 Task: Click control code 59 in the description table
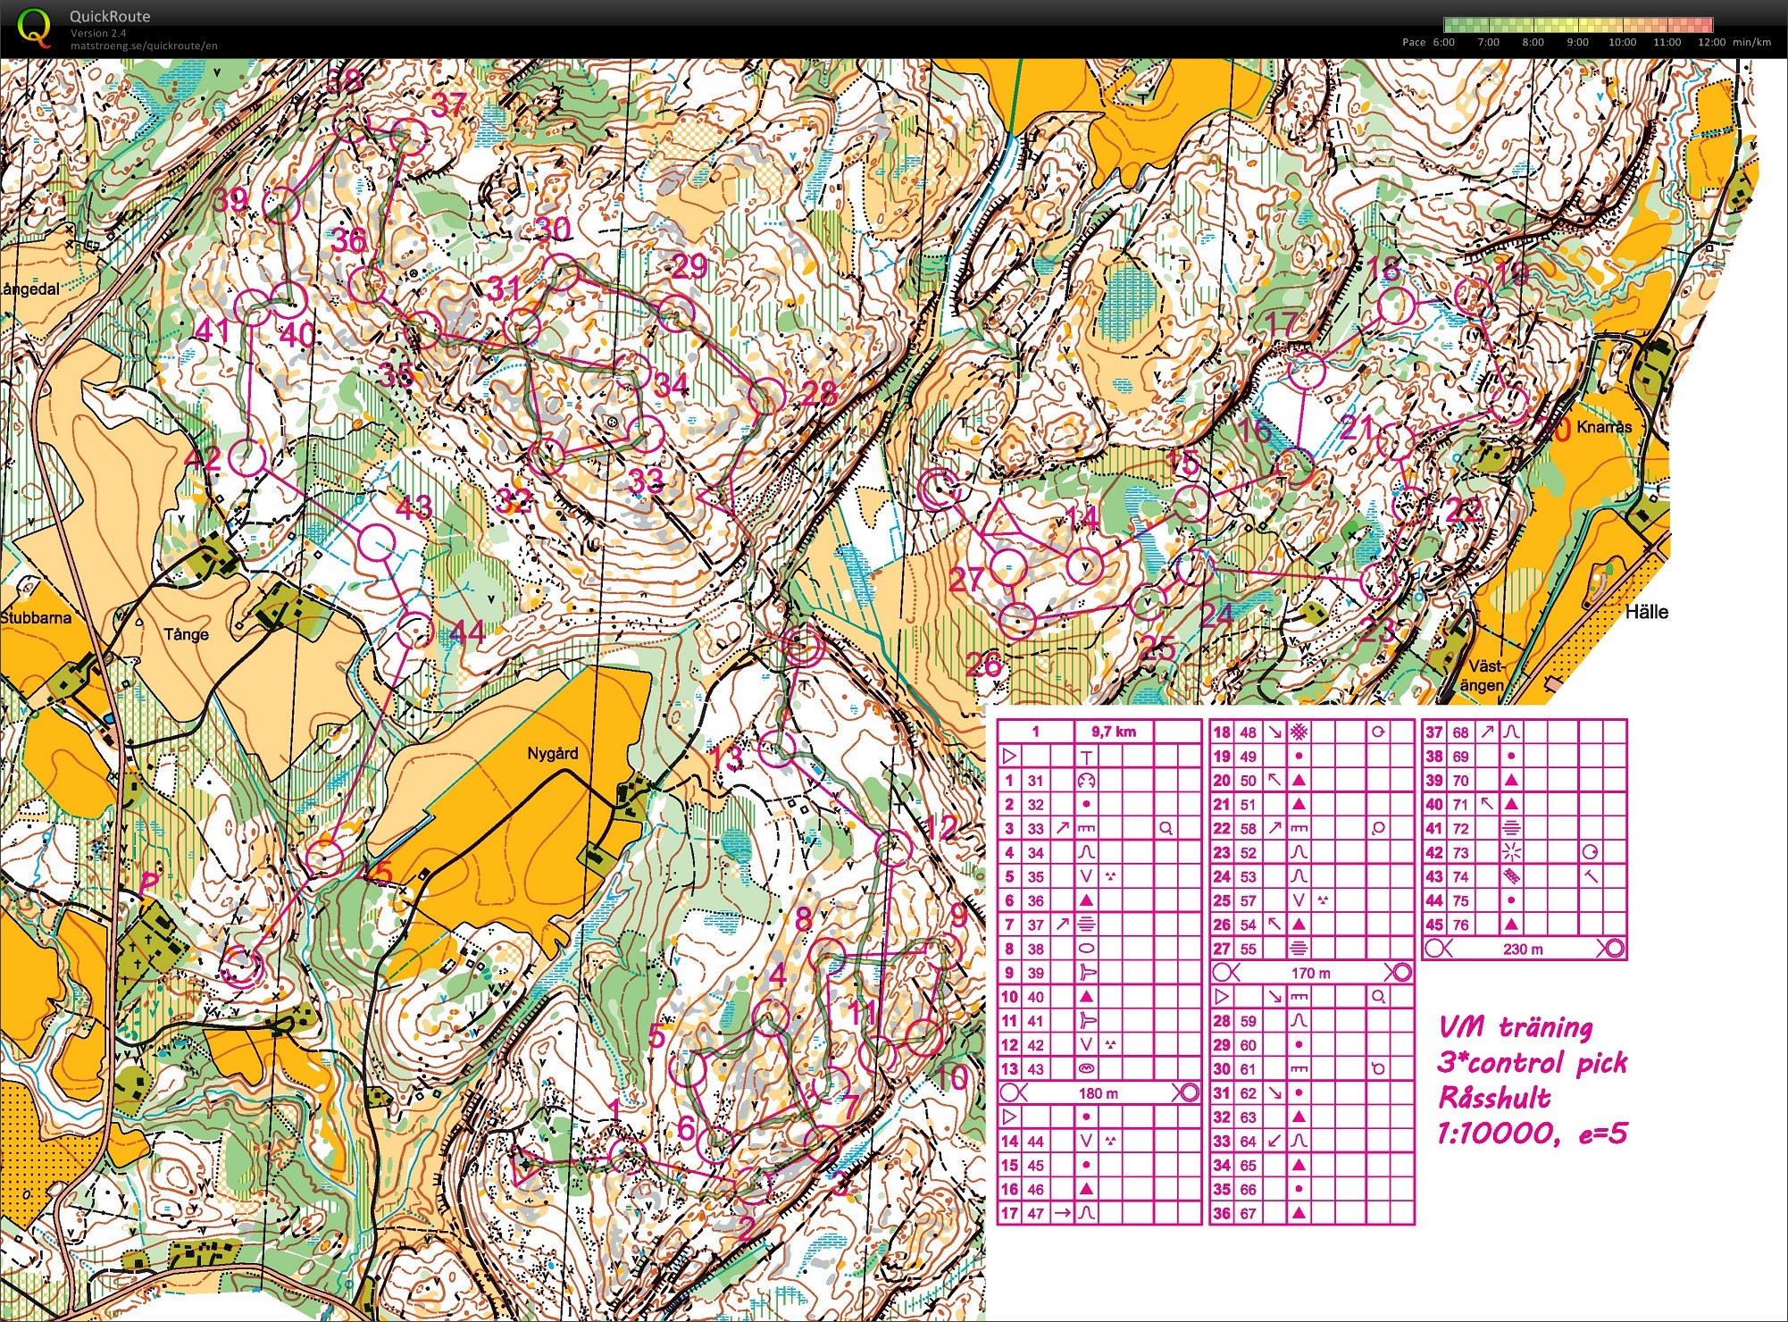click(x=1248, y=1021)
